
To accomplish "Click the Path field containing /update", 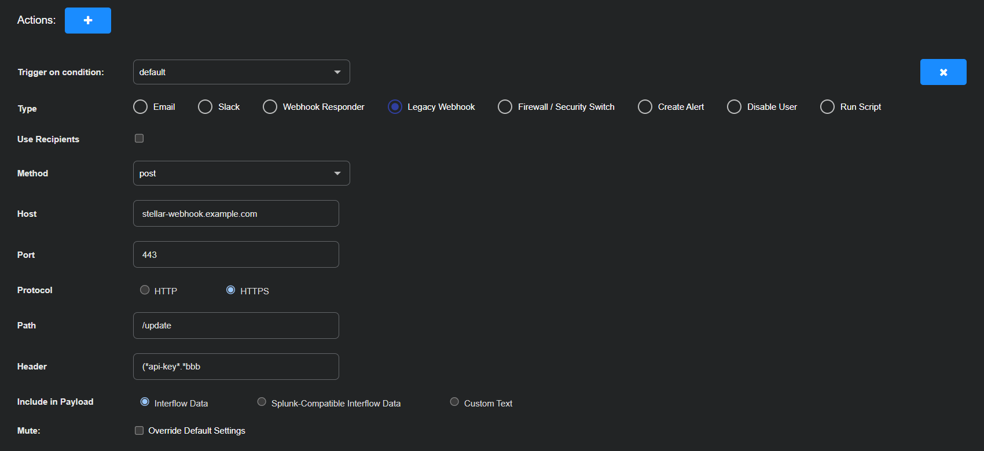I will (x=236, y=326).
